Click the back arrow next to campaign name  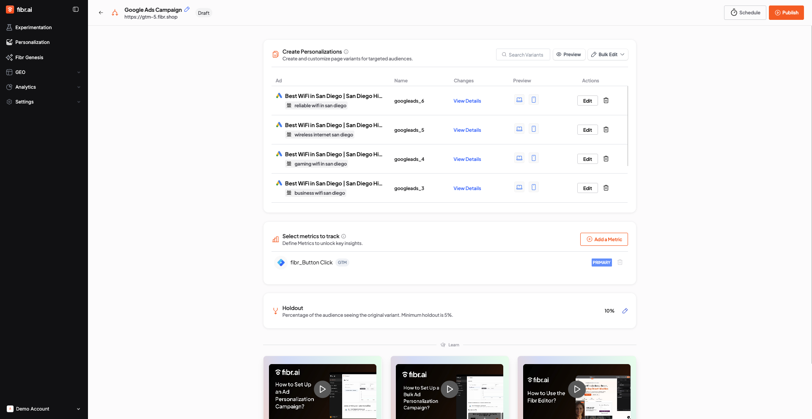(101, 13)
